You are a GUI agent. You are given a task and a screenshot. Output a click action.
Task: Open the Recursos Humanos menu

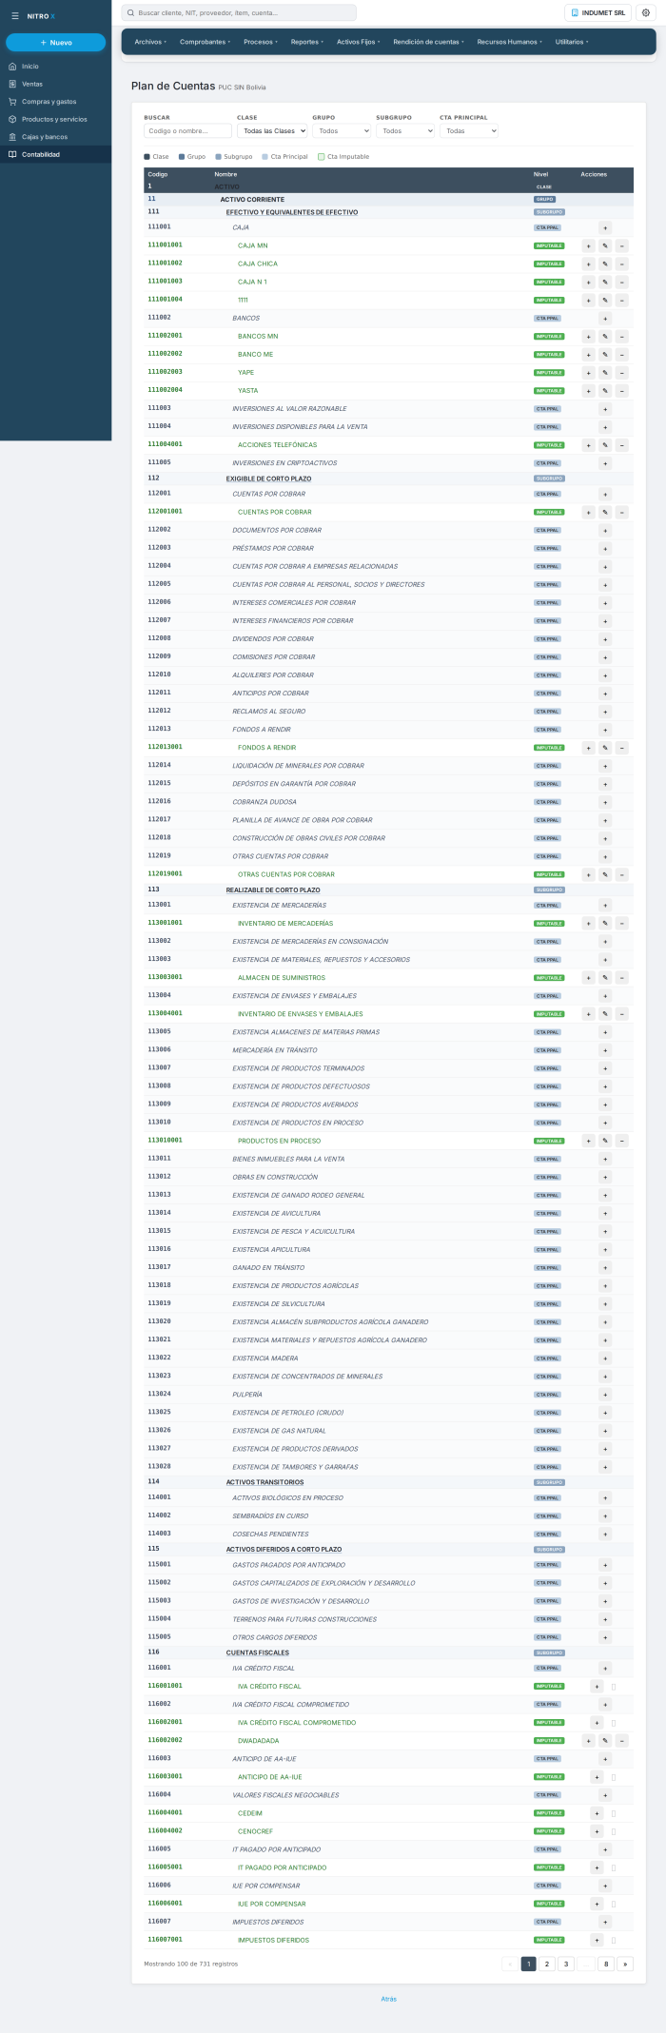point(510,42)
